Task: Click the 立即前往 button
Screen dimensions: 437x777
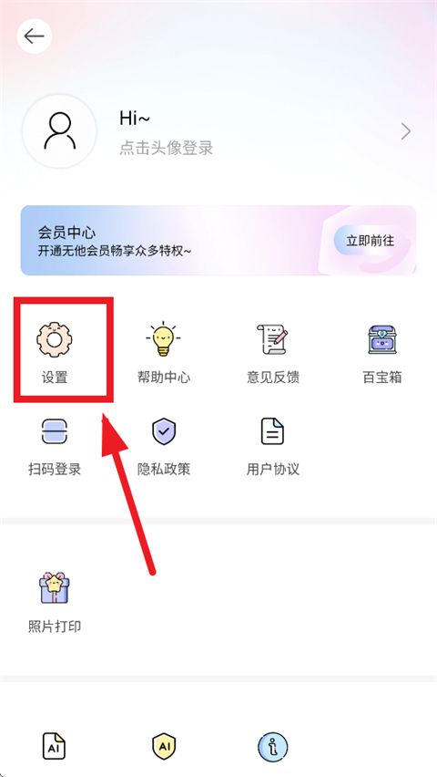Action: 371,241
